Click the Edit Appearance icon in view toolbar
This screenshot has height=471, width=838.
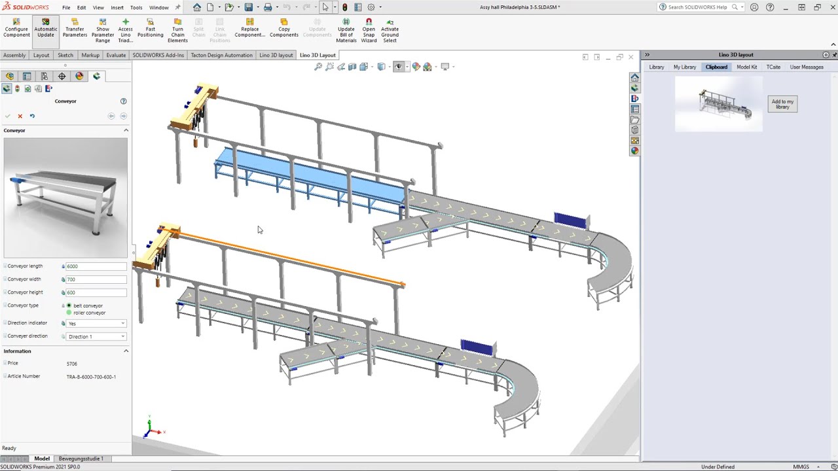(416, 67)
